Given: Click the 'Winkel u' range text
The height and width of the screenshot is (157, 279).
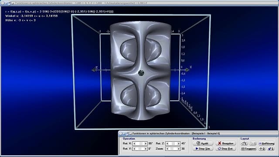Looking at the screenshot, I should 31,16.
